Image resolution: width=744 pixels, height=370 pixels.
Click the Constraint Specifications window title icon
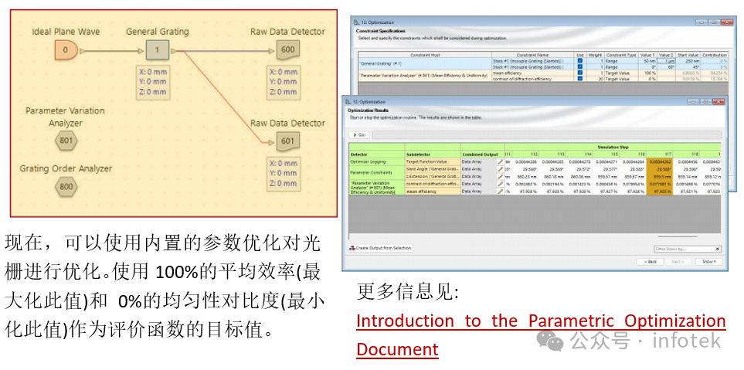coord(357,22)
